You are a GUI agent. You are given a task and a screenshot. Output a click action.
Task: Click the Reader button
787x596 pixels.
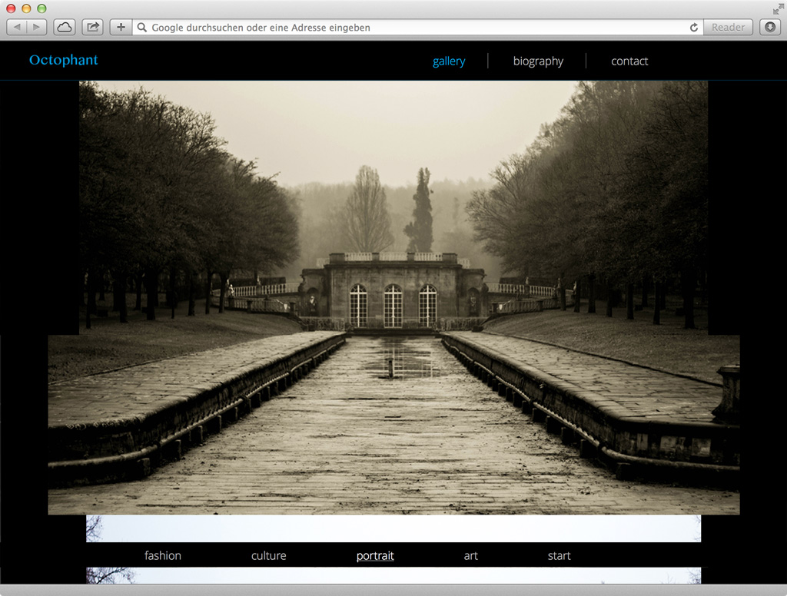tap(728, 28)
